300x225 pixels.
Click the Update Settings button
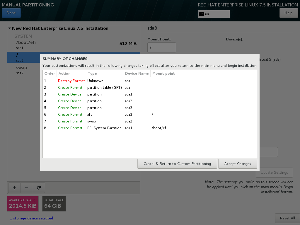pyautogui.click(x=274, y=172)
